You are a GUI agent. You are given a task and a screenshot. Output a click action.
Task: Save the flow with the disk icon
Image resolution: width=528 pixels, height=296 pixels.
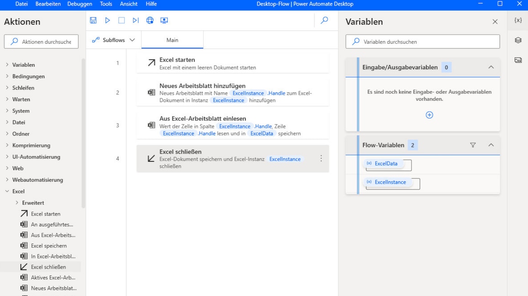tap(93, 20)
